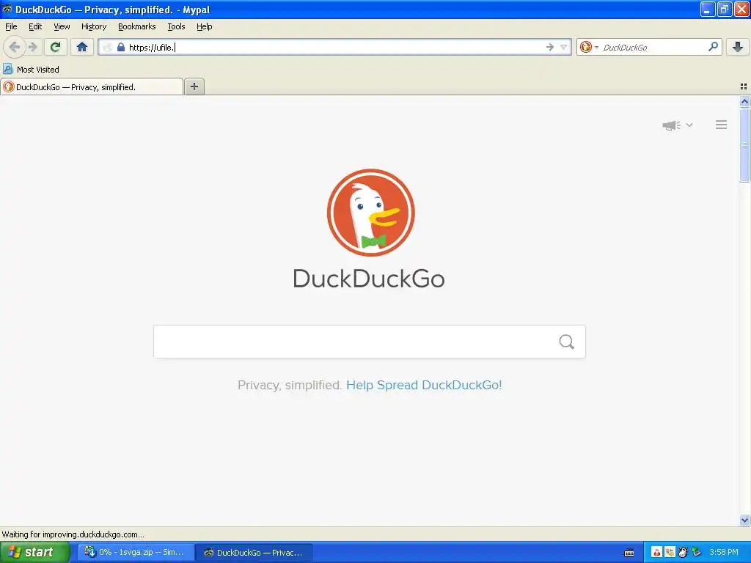Click the DuckDuckGo engine icon in search box
The width and height of the screenshot is (751, 563).
point(585,47)
